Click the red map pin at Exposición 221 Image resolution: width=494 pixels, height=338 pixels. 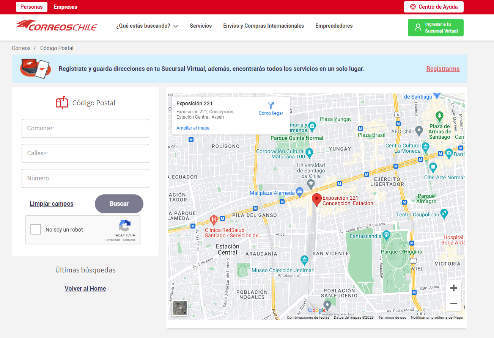tap(317, 200)
